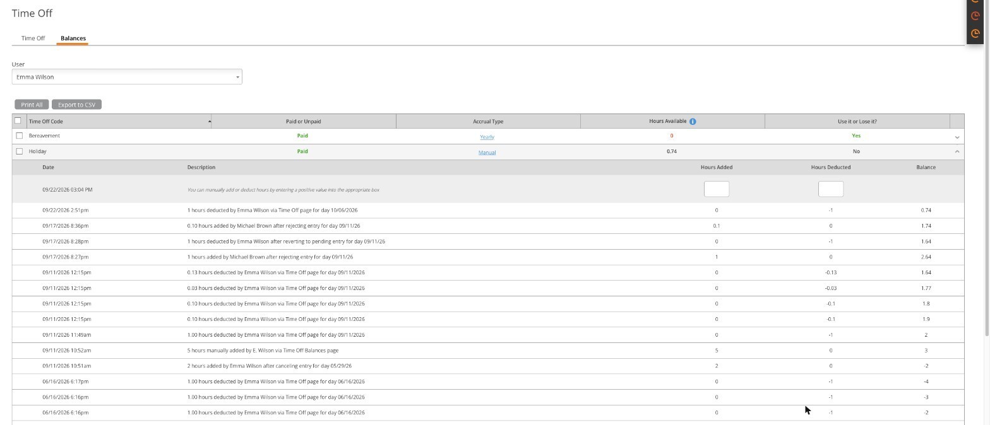
Task: Select the 'Holiday' time off code text
Action: coord(37,152)
